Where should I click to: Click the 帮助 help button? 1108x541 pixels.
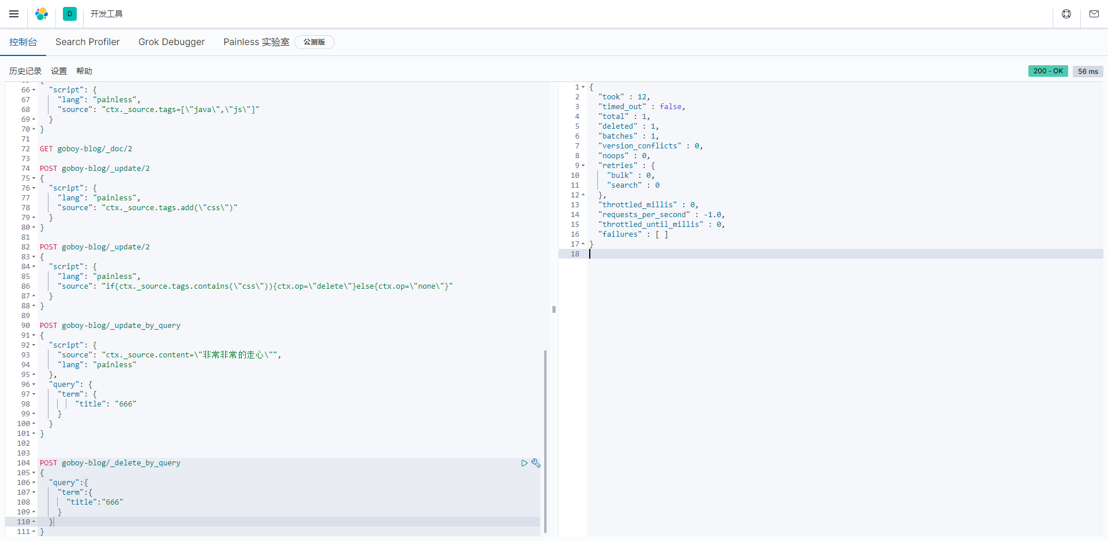click(84, 71)
